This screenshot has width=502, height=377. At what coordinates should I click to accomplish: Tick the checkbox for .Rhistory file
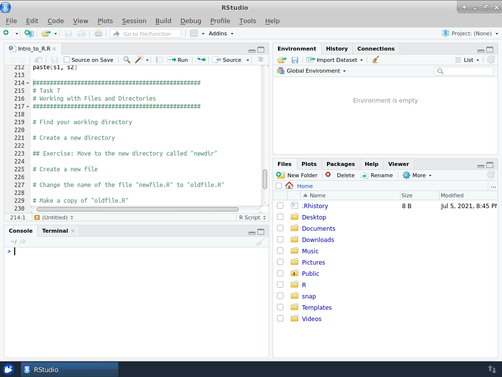[x=280, y=206]
